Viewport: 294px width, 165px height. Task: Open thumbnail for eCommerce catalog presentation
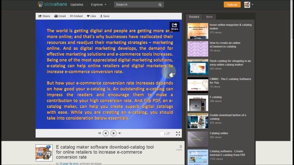click(198, 49)
